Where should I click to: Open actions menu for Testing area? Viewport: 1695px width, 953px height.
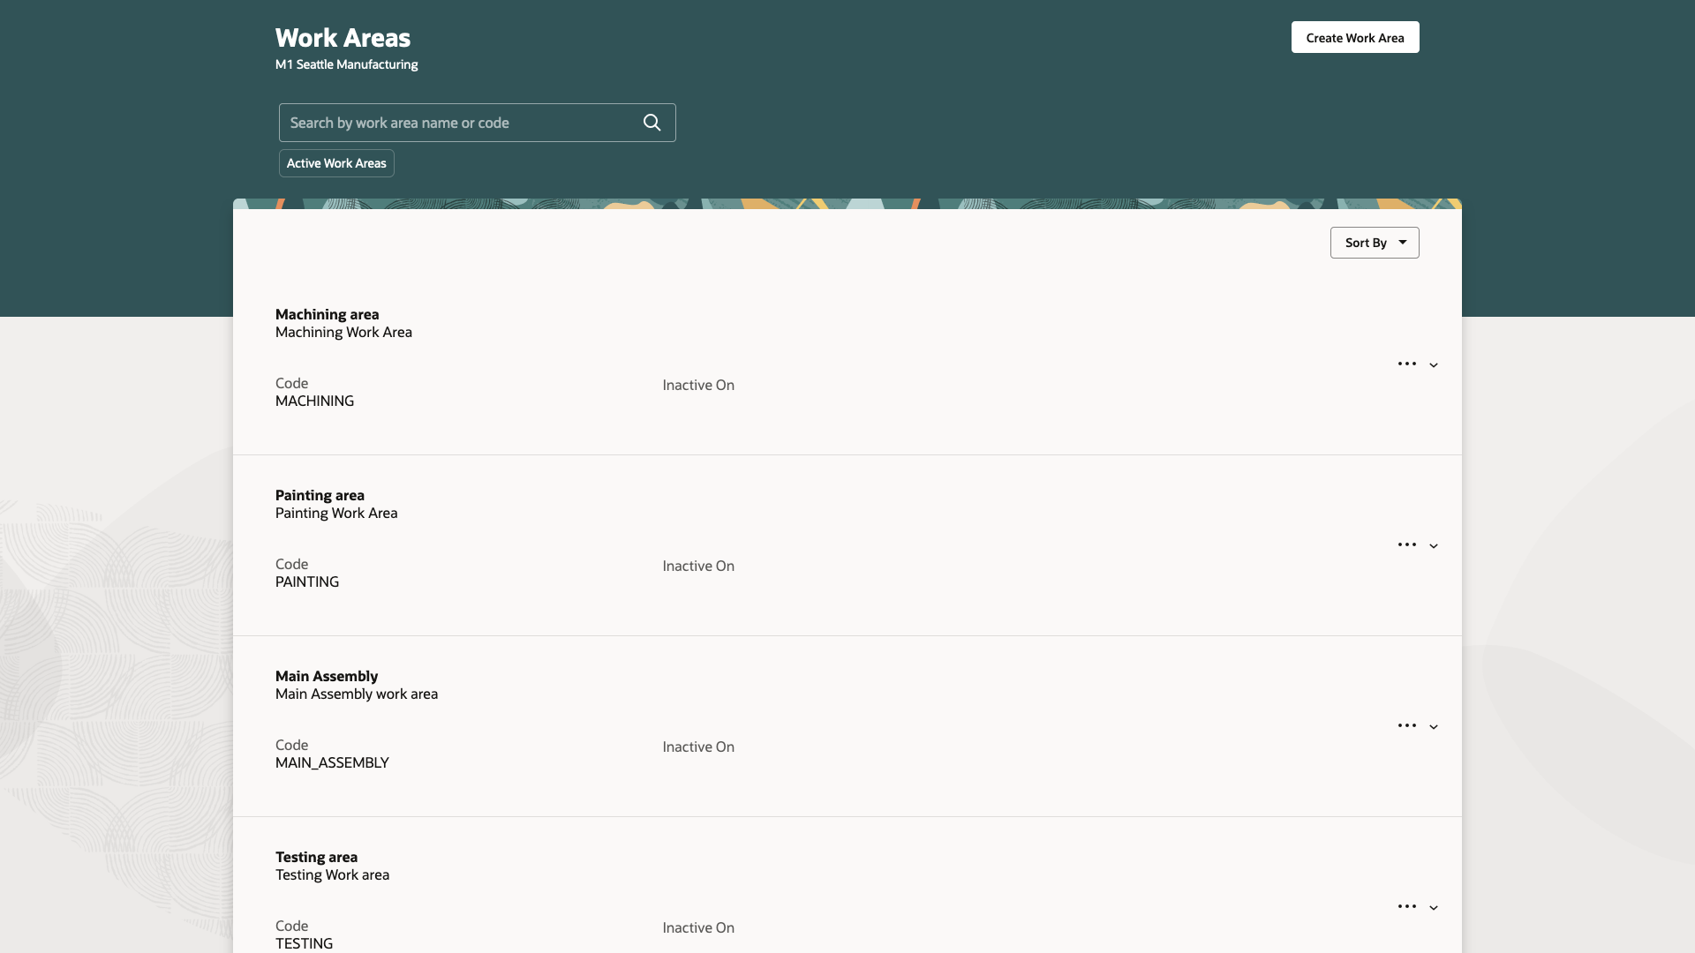1406,906
